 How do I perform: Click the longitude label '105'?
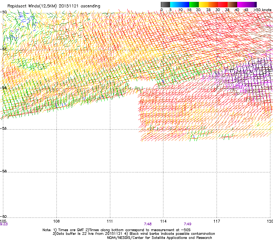coord(3,221)
